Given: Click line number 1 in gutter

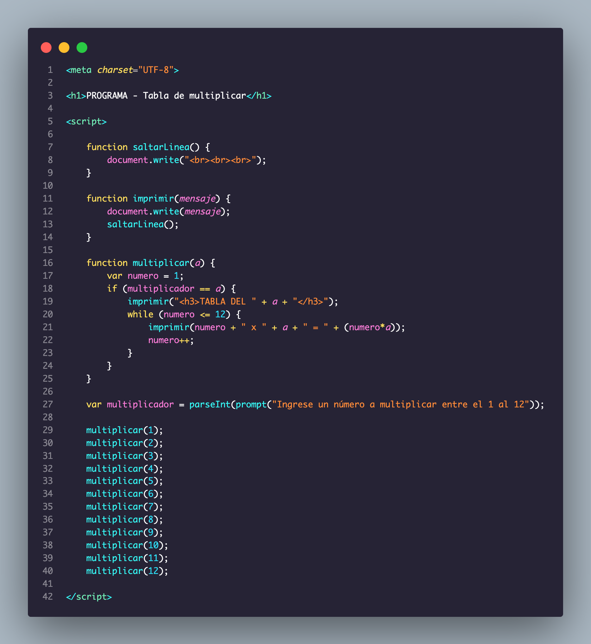Looking at the screenshot, I should (50, 70).
